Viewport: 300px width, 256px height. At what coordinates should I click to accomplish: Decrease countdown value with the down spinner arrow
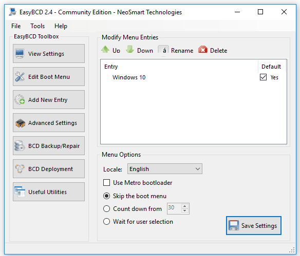(184, 211)
